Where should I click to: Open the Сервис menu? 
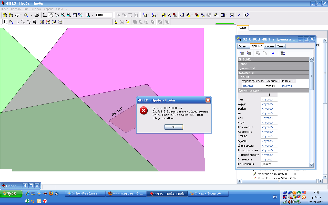48,9
